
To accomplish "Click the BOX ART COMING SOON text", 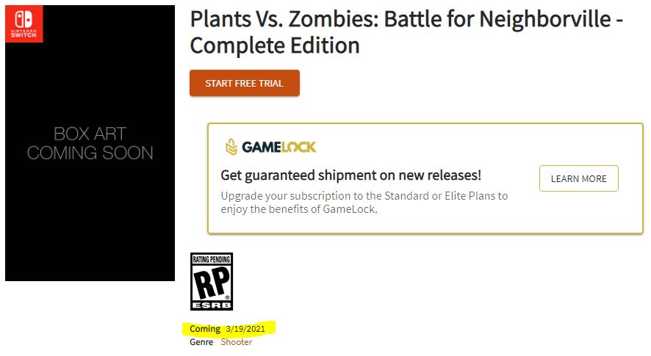I will [x=90, y=143].
